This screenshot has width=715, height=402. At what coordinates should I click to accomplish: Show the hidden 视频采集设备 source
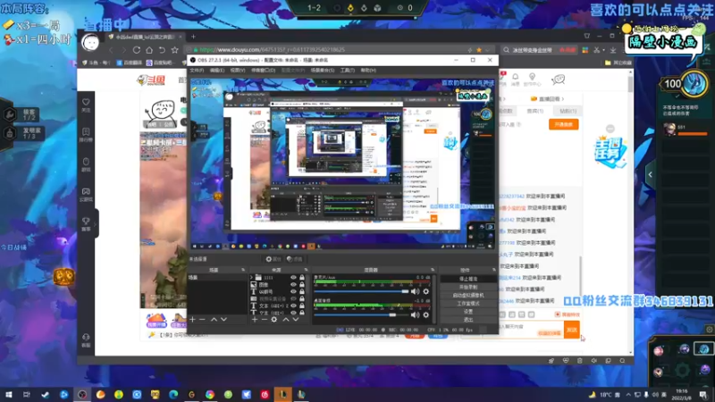293,299
